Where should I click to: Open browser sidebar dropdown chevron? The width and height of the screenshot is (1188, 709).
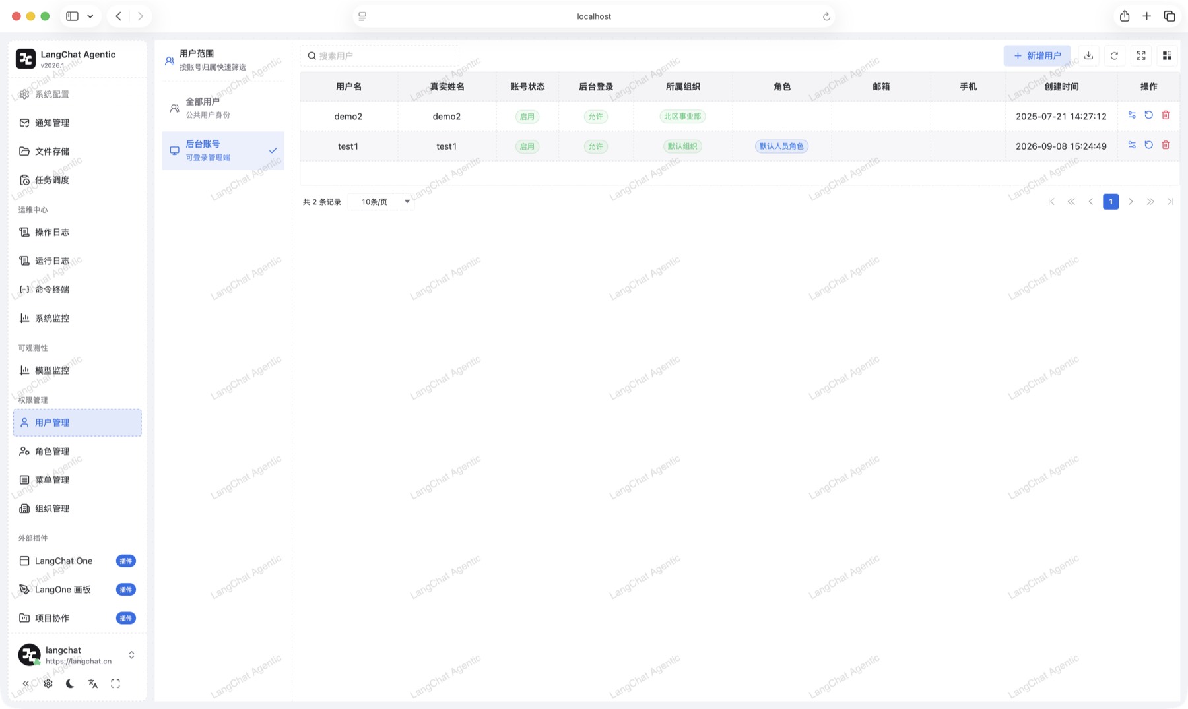point(90,16)
